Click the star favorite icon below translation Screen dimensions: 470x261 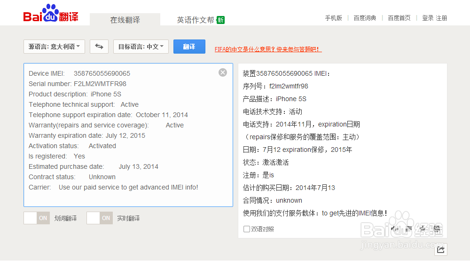click(x=423, y=229)
